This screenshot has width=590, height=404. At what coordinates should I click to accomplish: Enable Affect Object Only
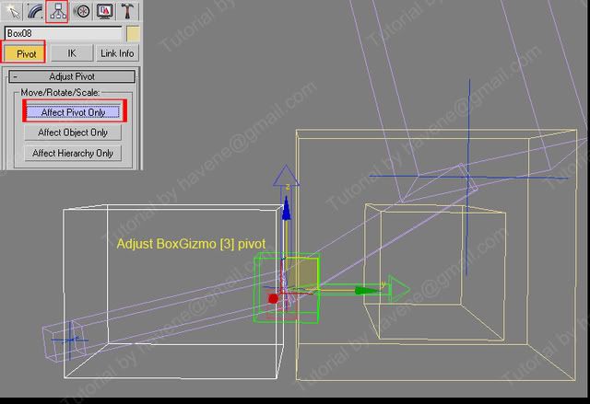pyautogui.click(x=73, y=133)
